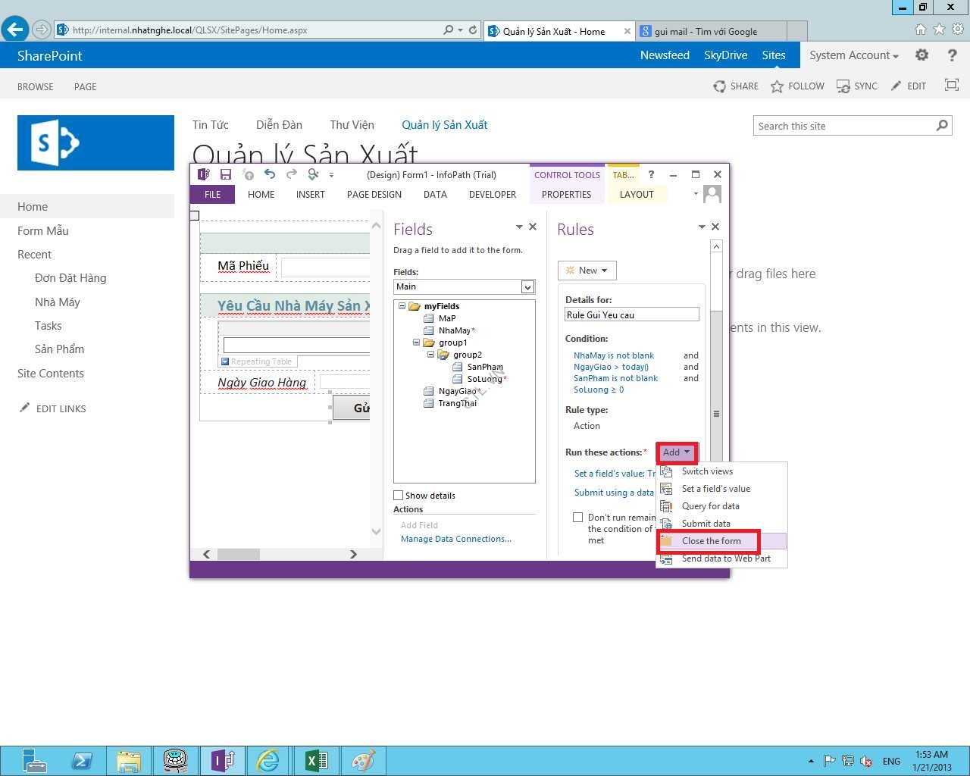
Task: Open the Fields Main dropdown
Action: click(527, 286)
